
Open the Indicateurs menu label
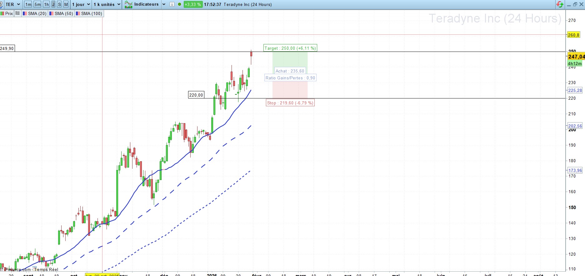[x=146, y=4]
